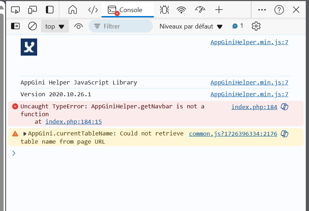Open the Niveaux par défaut dropdown

[x=191, y=26]
